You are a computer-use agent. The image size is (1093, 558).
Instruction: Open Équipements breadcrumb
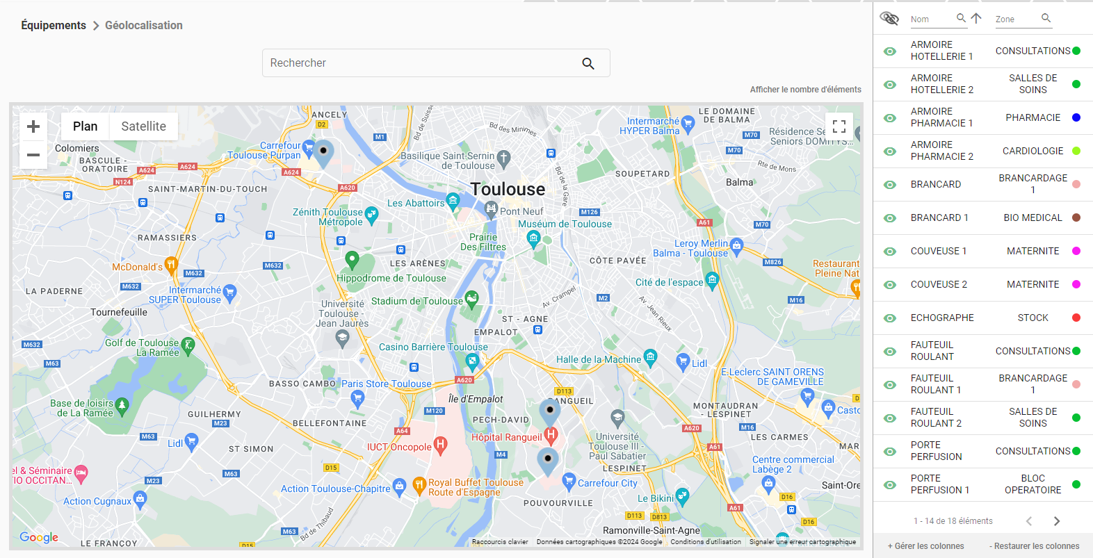(54, 25)
